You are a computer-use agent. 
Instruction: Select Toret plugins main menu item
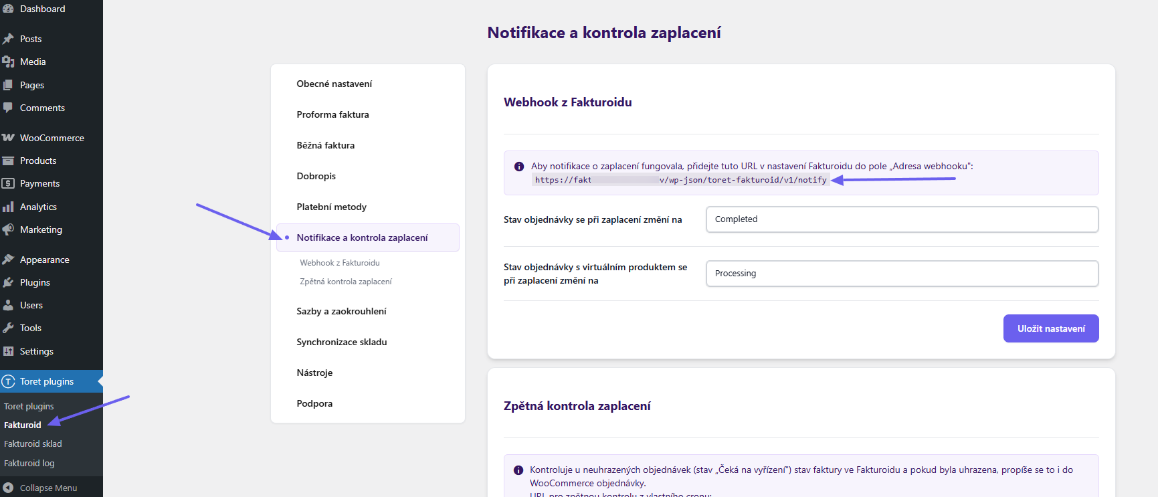[x=52, y=381]
